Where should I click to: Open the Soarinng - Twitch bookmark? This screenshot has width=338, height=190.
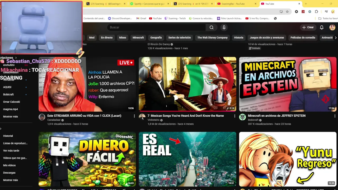[x=175, y=18]
